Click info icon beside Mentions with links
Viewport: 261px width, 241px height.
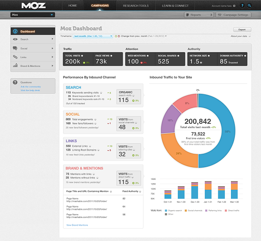94,174
